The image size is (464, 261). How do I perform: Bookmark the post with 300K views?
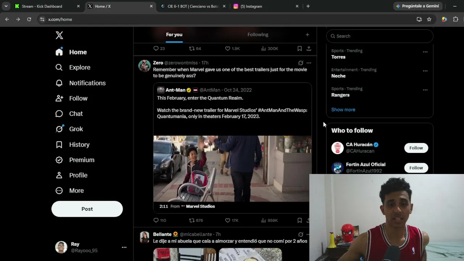click(x=299, y=49)
